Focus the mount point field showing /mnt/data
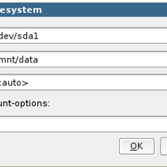Screen dimensions: 167x167 (x=83, y=60)
